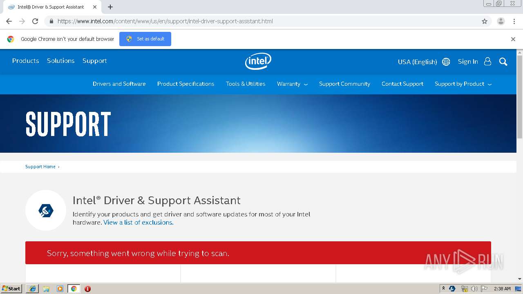Show hidden tray icons arrow

(x=443, y=288)
